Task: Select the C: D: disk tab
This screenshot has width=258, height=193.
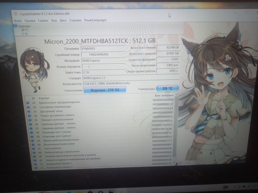Action: 25,30
